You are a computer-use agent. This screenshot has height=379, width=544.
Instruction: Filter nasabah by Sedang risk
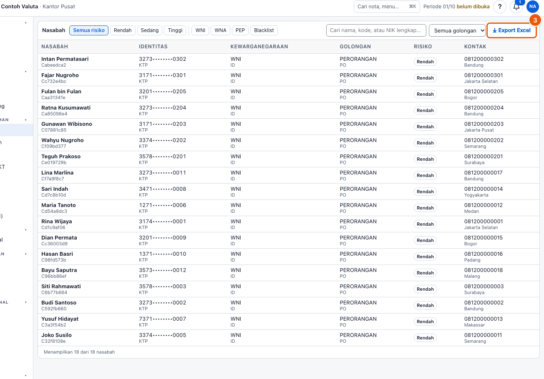(x=150, y=30)
